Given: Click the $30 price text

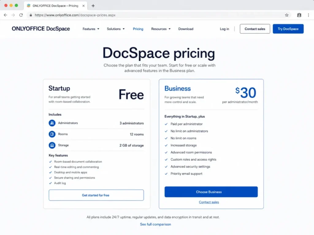Looking at the screenshot, I should (246, 92).
